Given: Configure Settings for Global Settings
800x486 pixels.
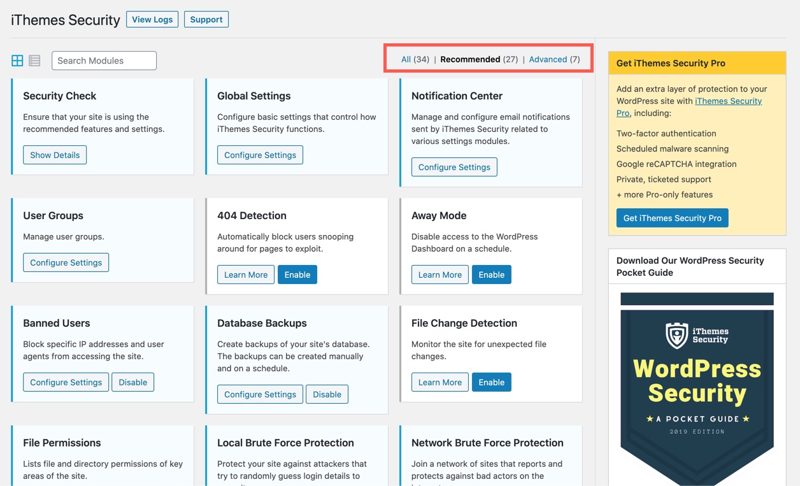Looking at the screenshot, I should click(260, 155).
